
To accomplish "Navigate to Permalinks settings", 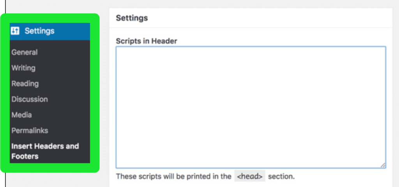I will point(30,131).
